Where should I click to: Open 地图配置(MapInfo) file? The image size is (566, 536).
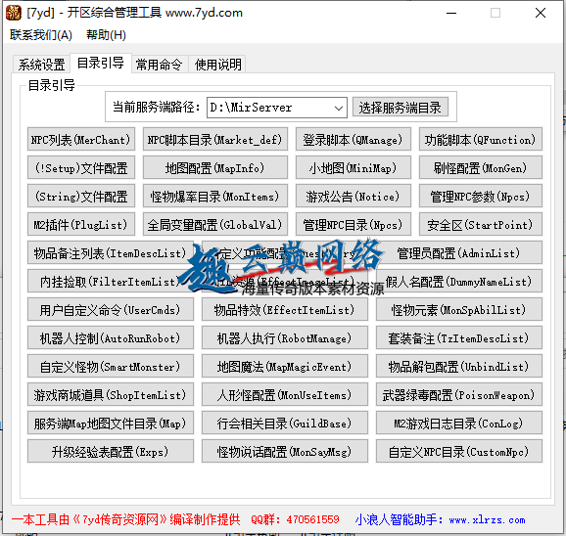tap(215, 167)
